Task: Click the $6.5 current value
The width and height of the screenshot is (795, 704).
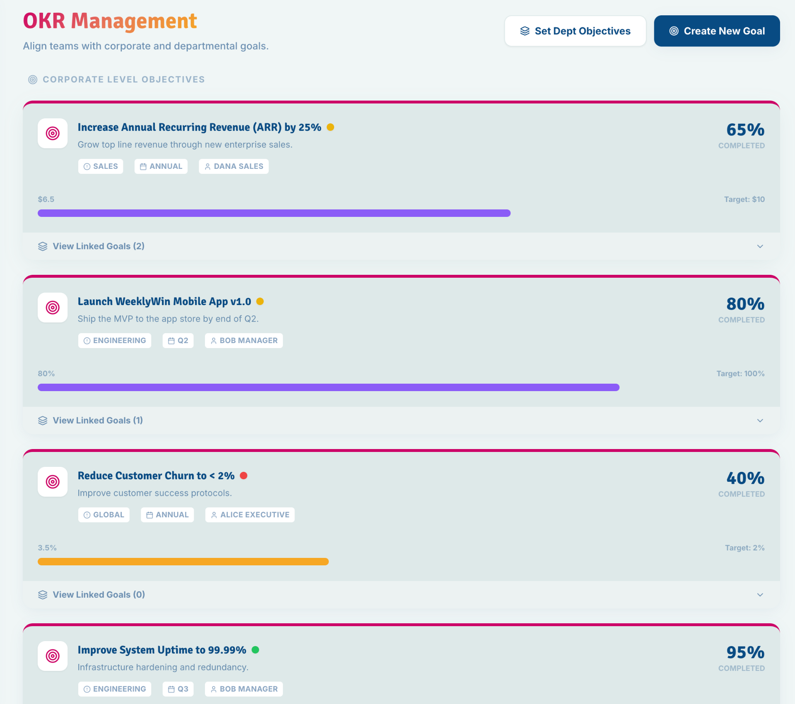Action: 46,199
